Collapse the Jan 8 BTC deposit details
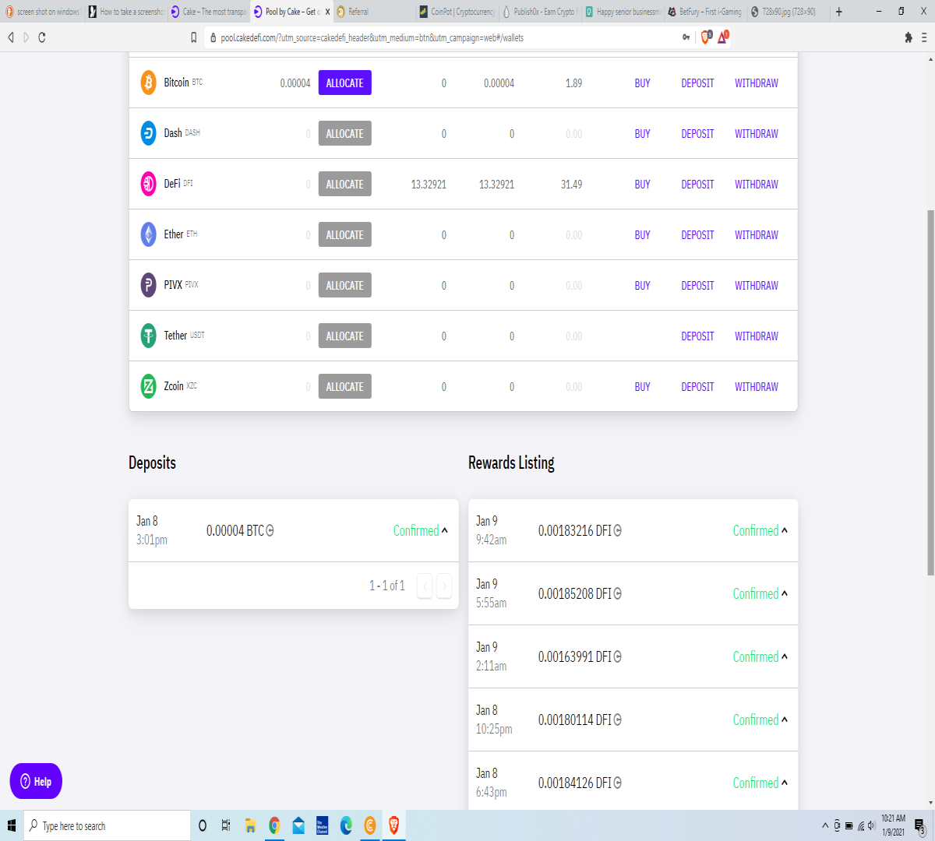 click(x=445, y=530)
